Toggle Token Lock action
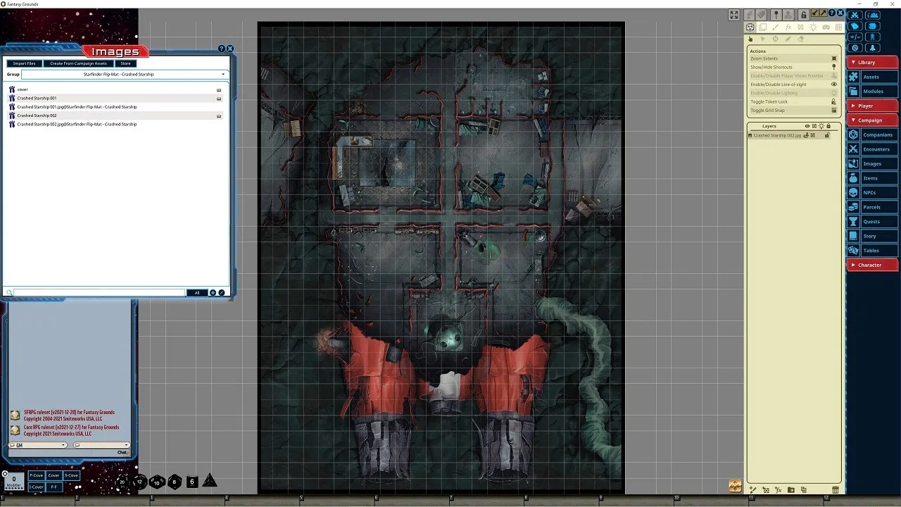The width and height of the screenshot is (901, 507). click(793, 101)
